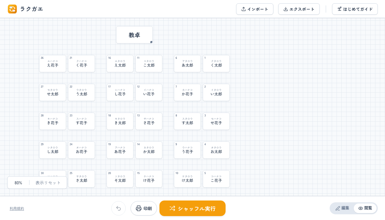This screenshot has width=385, height=220.
Task: Select seat 4 お太郎
Action: coord(216,150)
